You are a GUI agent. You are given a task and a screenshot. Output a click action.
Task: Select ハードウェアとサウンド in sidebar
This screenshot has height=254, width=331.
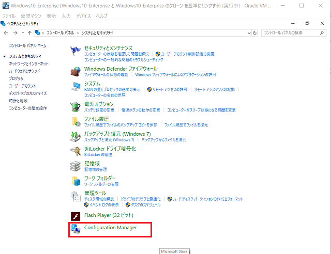pyautogui.click(x=24, y=71)
